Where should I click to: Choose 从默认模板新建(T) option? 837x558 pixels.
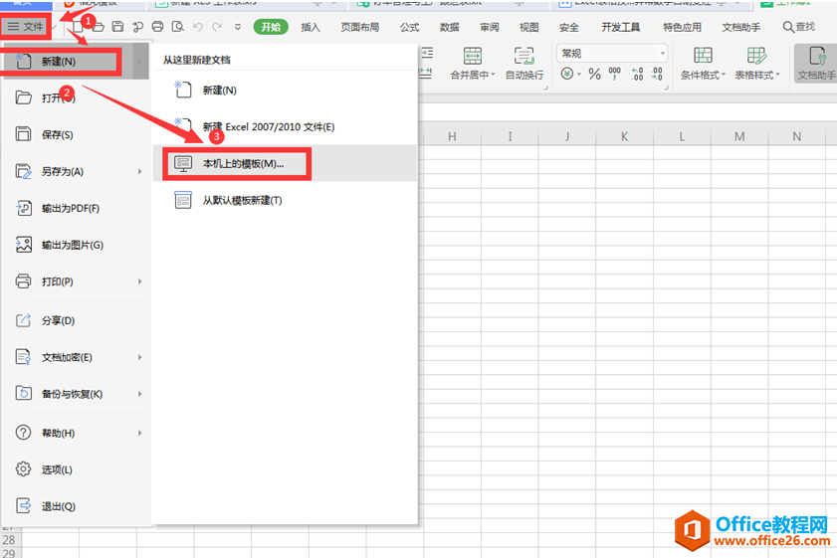tap(285, 200)
